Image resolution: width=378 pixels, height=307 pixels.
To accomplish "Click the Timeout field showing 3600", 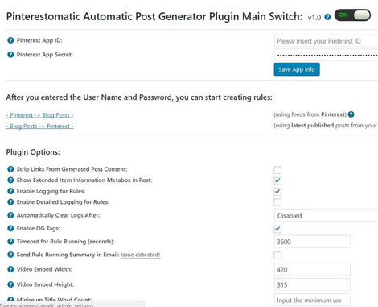I will pos(312,242).
